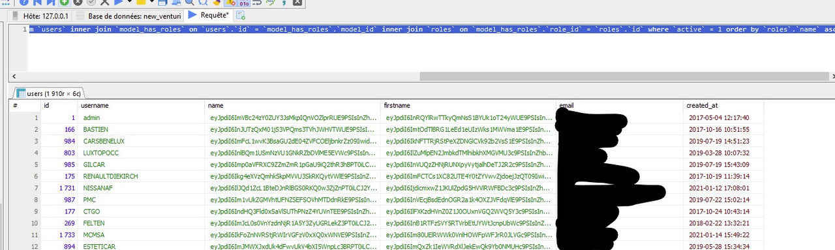Select the ESTETICAR username cell
This screenshot has width=835, height=250.
(x=141, y=246)
